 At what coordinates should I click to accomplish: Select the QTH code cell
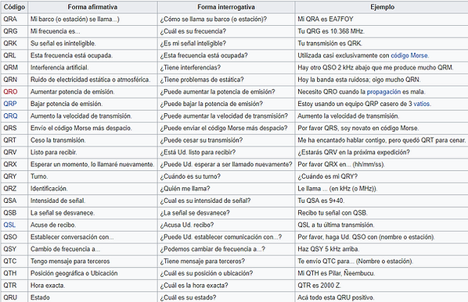click(14, 273)
